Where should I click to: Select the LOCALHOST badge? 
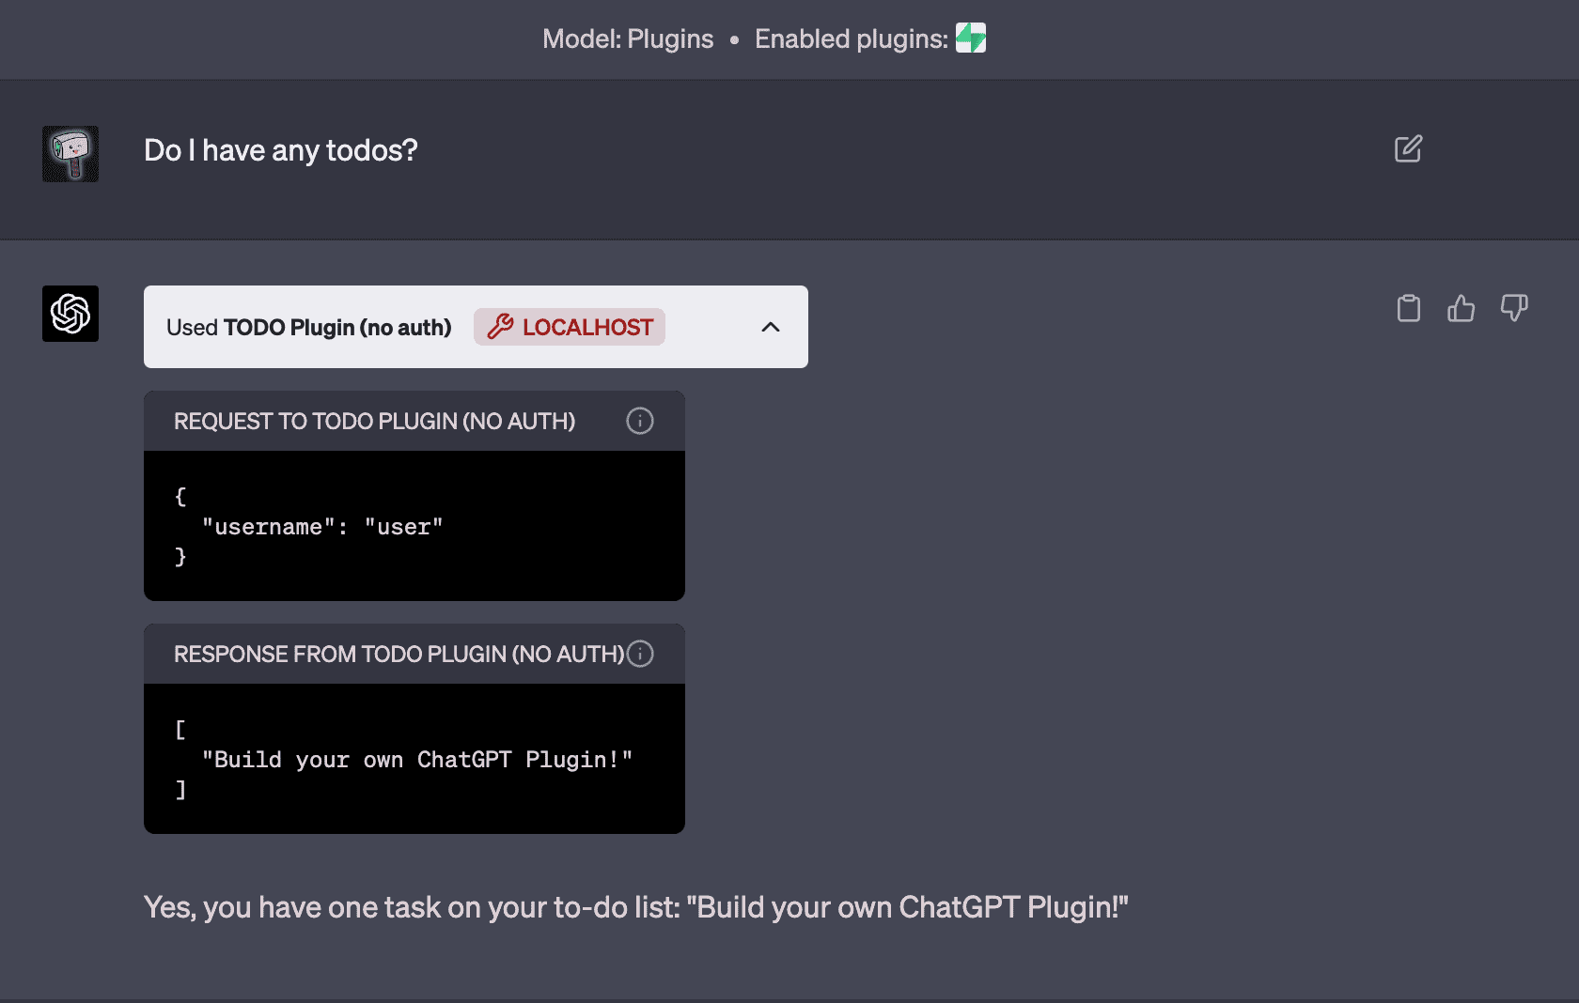(x=569, y=327)
